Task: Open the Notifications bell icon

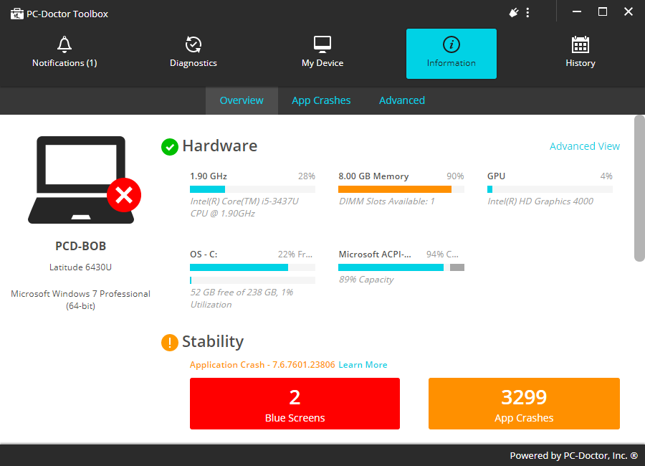Action: 64,44
